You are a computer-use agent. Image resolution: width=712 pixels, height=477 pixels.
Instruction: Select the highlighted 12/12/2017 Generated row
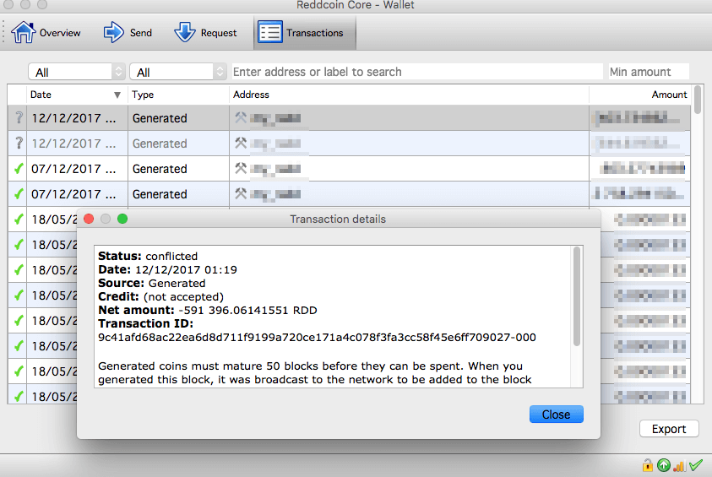point(349,118)
